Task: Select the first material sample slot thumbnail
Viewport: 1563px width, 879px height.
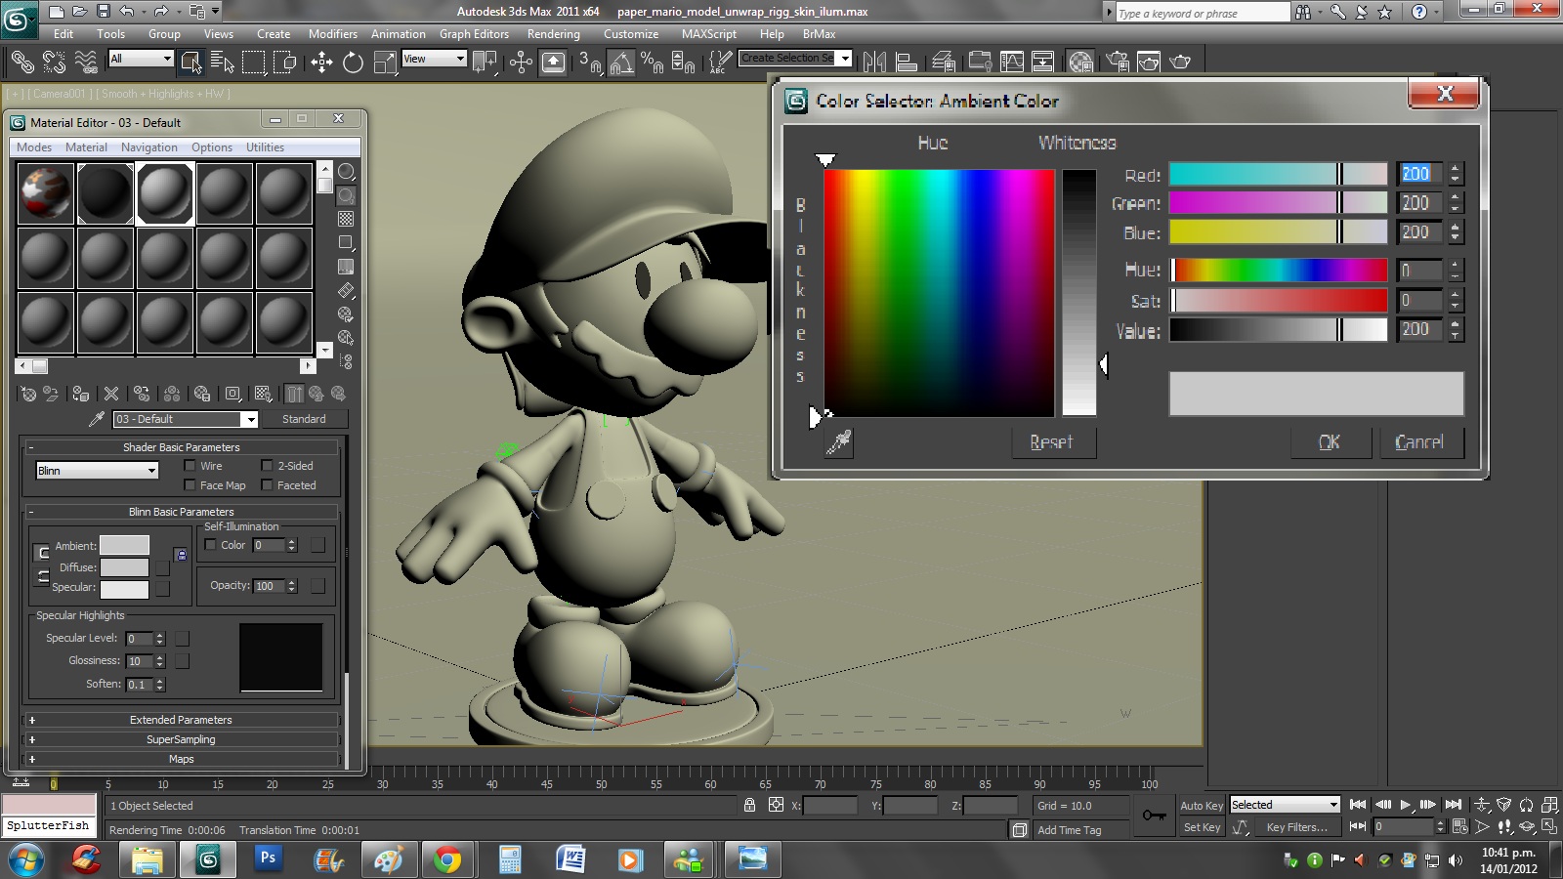Action: pyautogui.click(x=46, y=193)
